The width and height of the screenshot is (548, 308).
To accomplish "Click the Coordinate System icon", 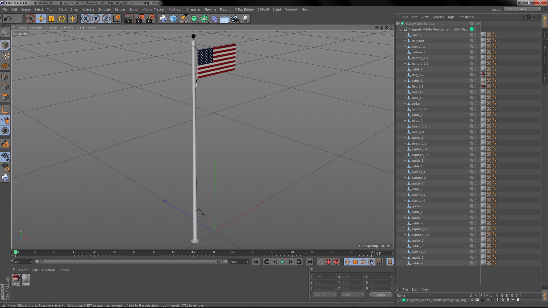I will click(x=116, y=19).
